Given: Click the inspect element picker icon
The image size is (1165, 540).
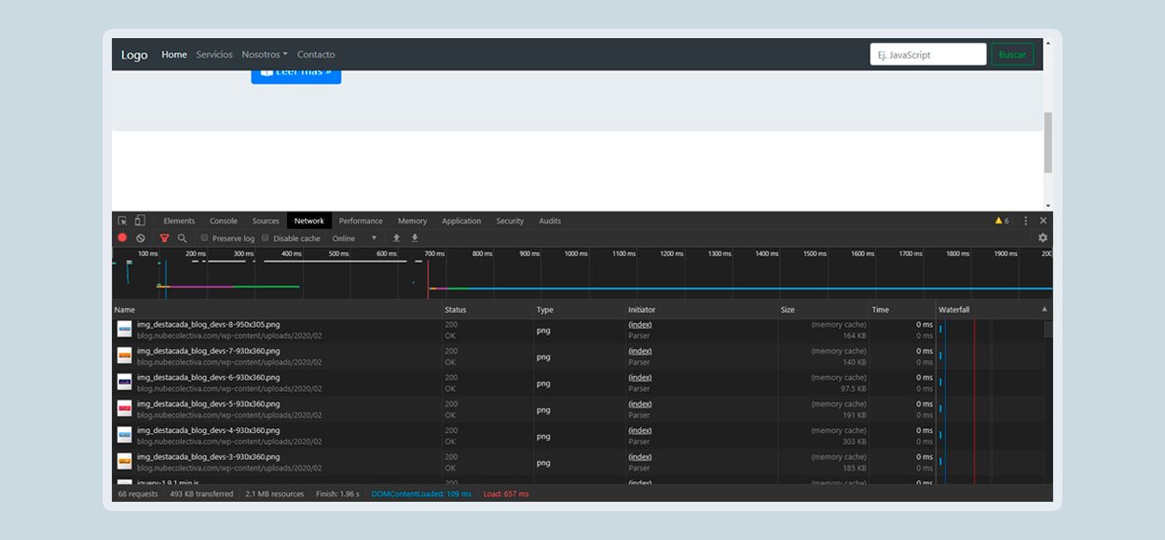Looking at the screenshot, I should [122, 221].
